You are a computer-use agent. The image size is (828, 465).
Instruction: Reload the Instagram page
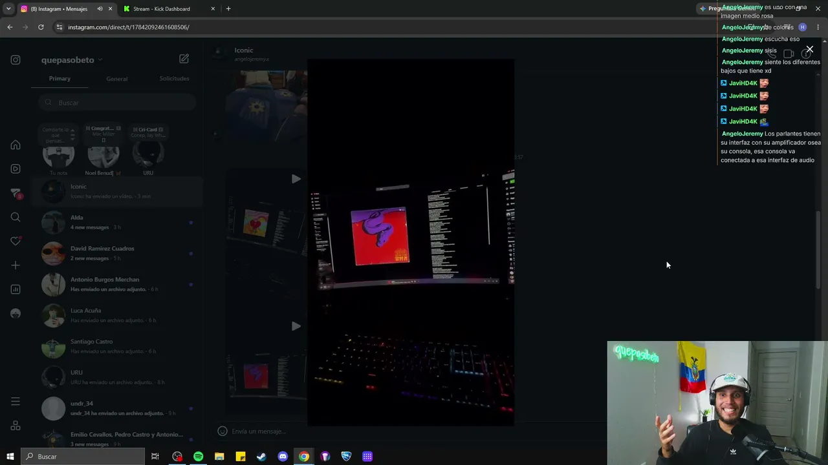(x=41, y=27)
